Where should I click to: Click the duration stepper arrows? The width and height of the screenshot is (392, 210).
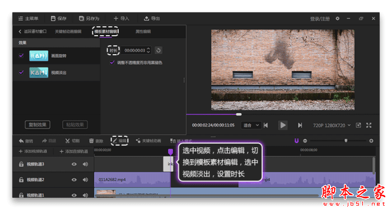[148, 50]
